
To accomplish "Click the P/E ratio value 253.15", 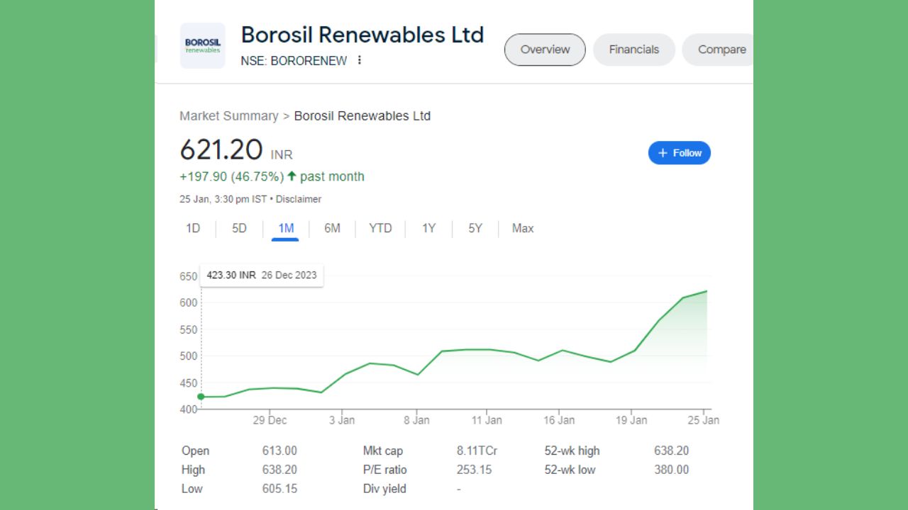I will 474,470.
